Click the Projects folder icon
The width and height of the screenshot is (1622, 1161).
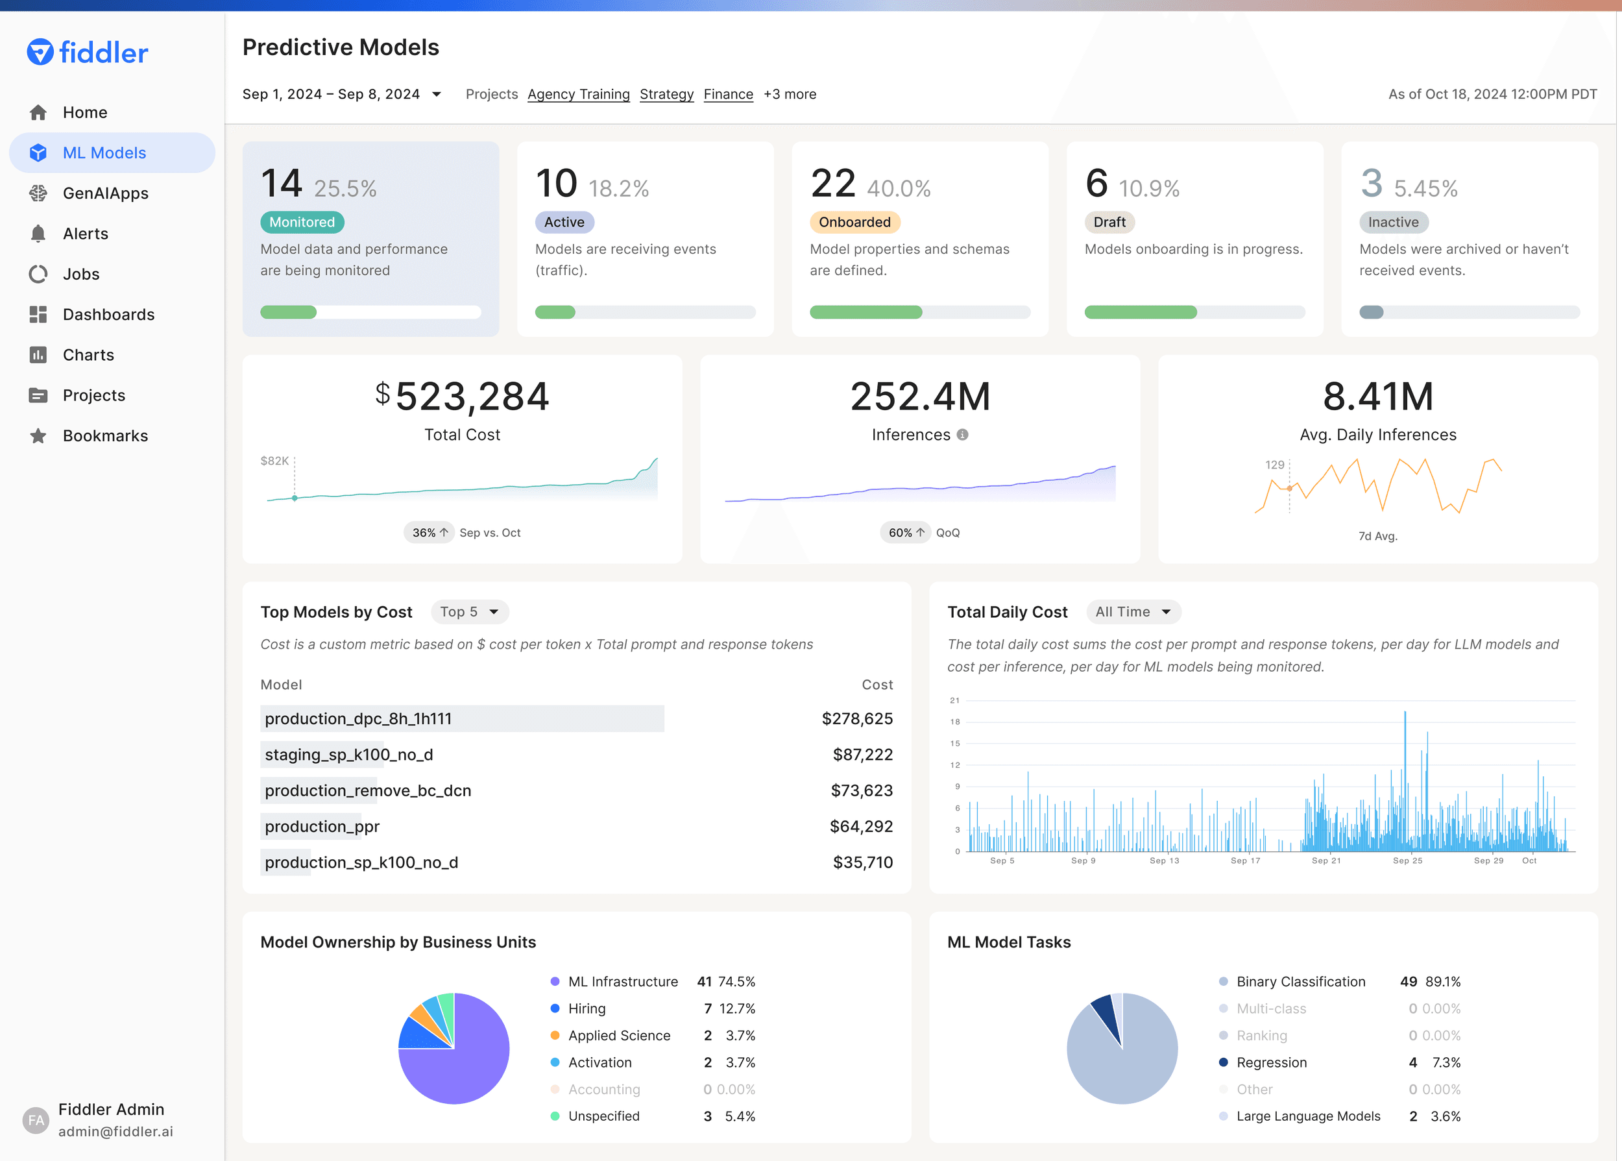[38, 395]
